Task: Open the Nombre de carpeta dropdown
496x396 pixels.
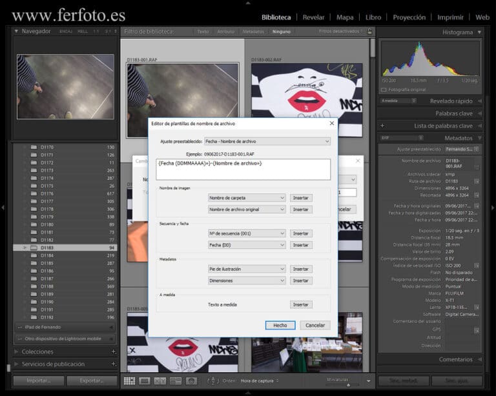Action: [247, 198]
